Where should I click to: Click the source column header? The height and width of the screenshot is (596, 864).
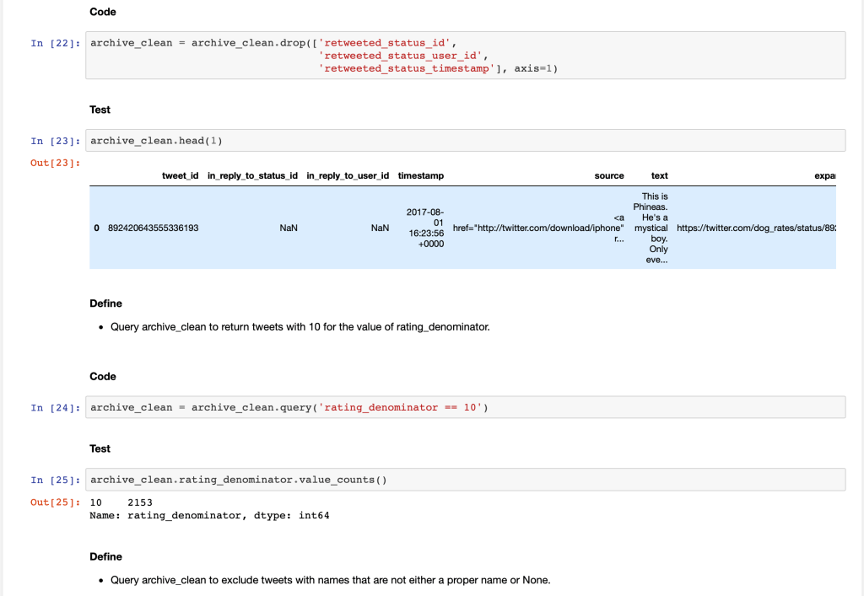pyautogui.click(x=608, y=175)
